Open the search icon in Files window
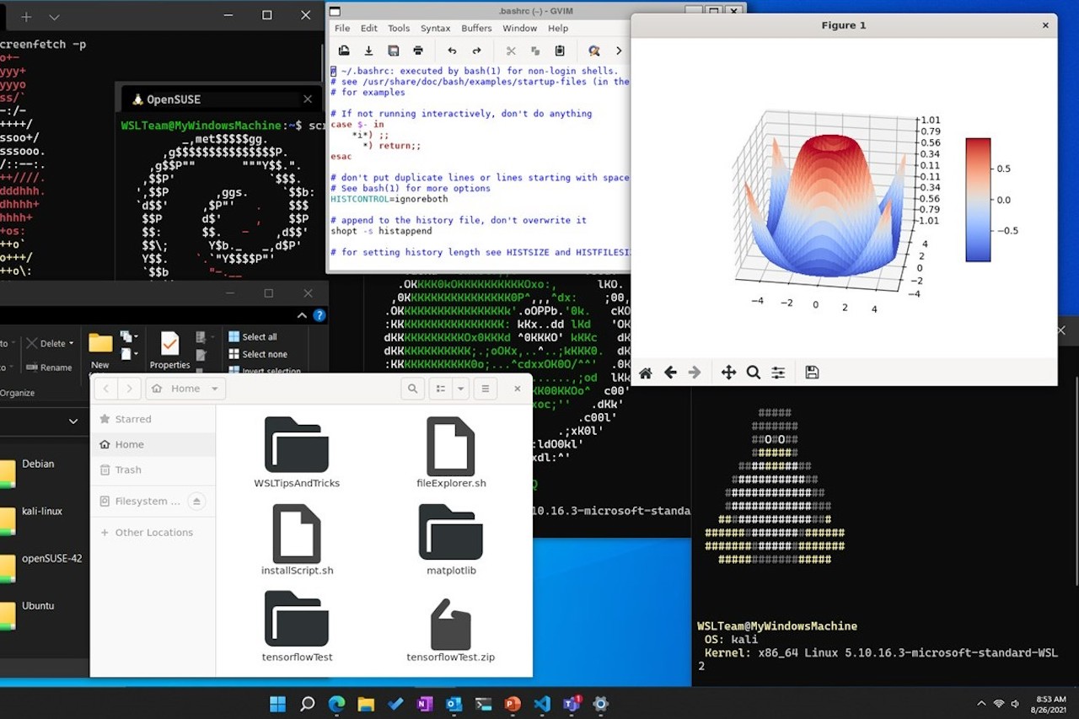 click(412, 389)
